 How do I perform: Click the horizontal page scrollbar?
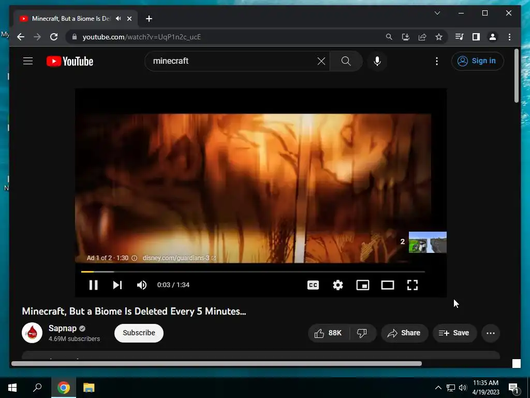coord(216,363)
